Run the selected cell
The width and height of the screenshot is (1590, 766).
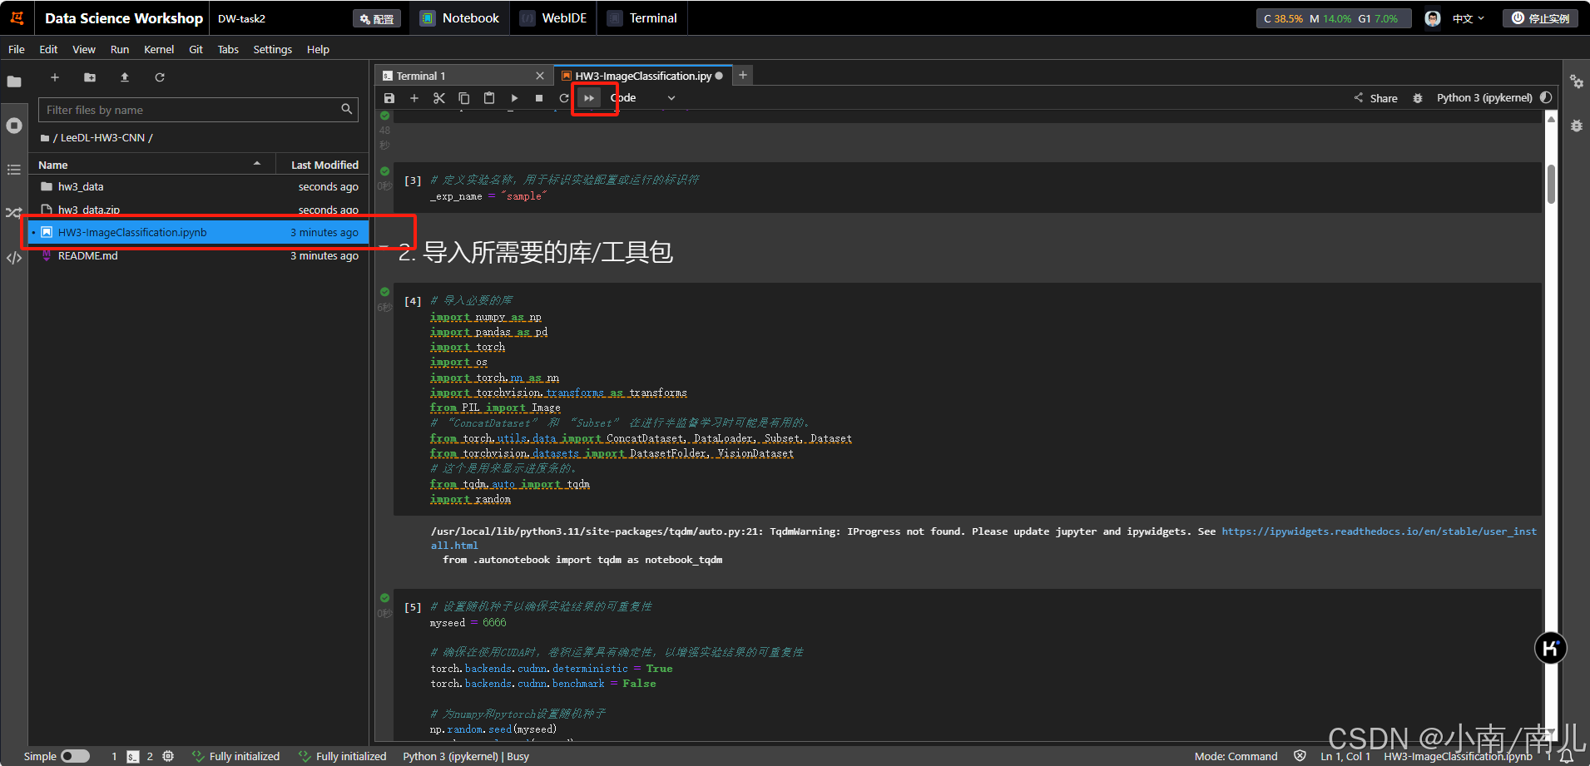pos(514,98)
